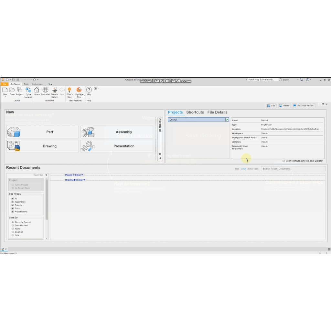Switch to the Projects panel tab
This screenshot has height=331, width=331.
175,112
